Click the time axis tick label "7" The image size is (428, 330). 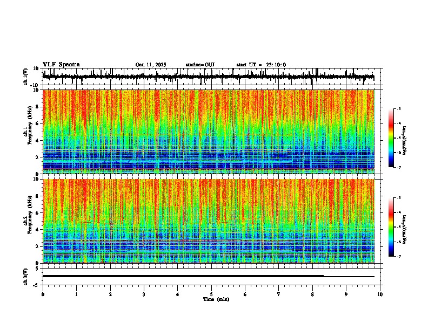[x=279, y=294]
